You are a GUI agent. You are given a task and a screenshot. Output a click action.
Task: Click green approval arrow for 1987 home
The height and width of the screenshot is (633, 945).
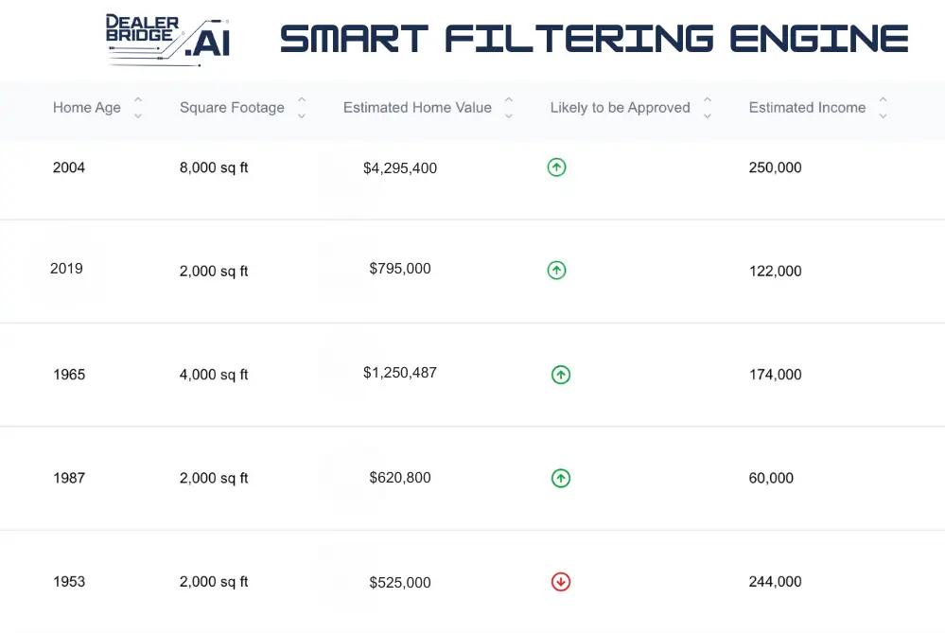[561, 478]
